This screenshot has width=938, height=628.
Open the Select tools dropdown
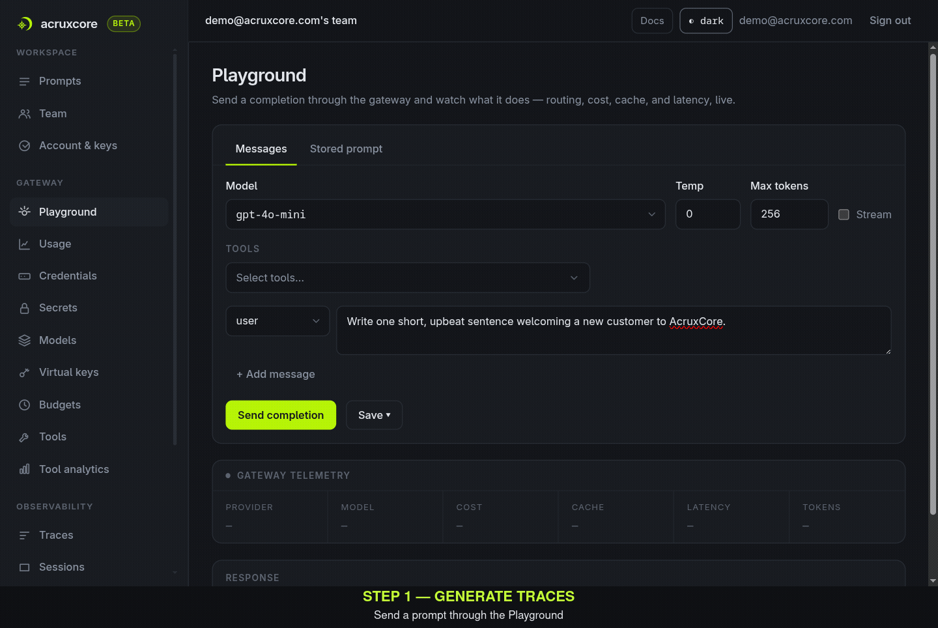click(408, 278)
